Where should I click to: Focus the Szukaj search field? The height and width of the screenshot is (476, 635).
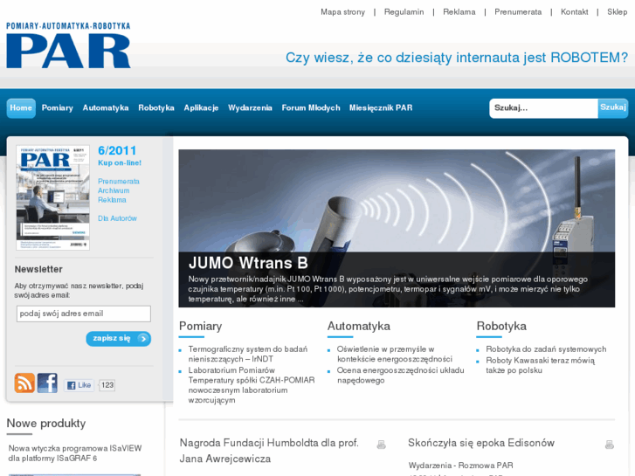point(544,108)
